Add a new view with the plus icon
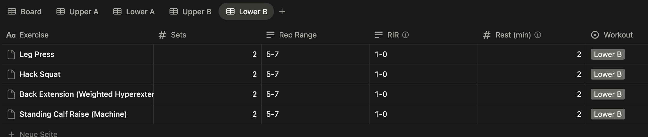The height and width of the screenshot is (137, 648). pyautogui.click(x=282, y=11)
